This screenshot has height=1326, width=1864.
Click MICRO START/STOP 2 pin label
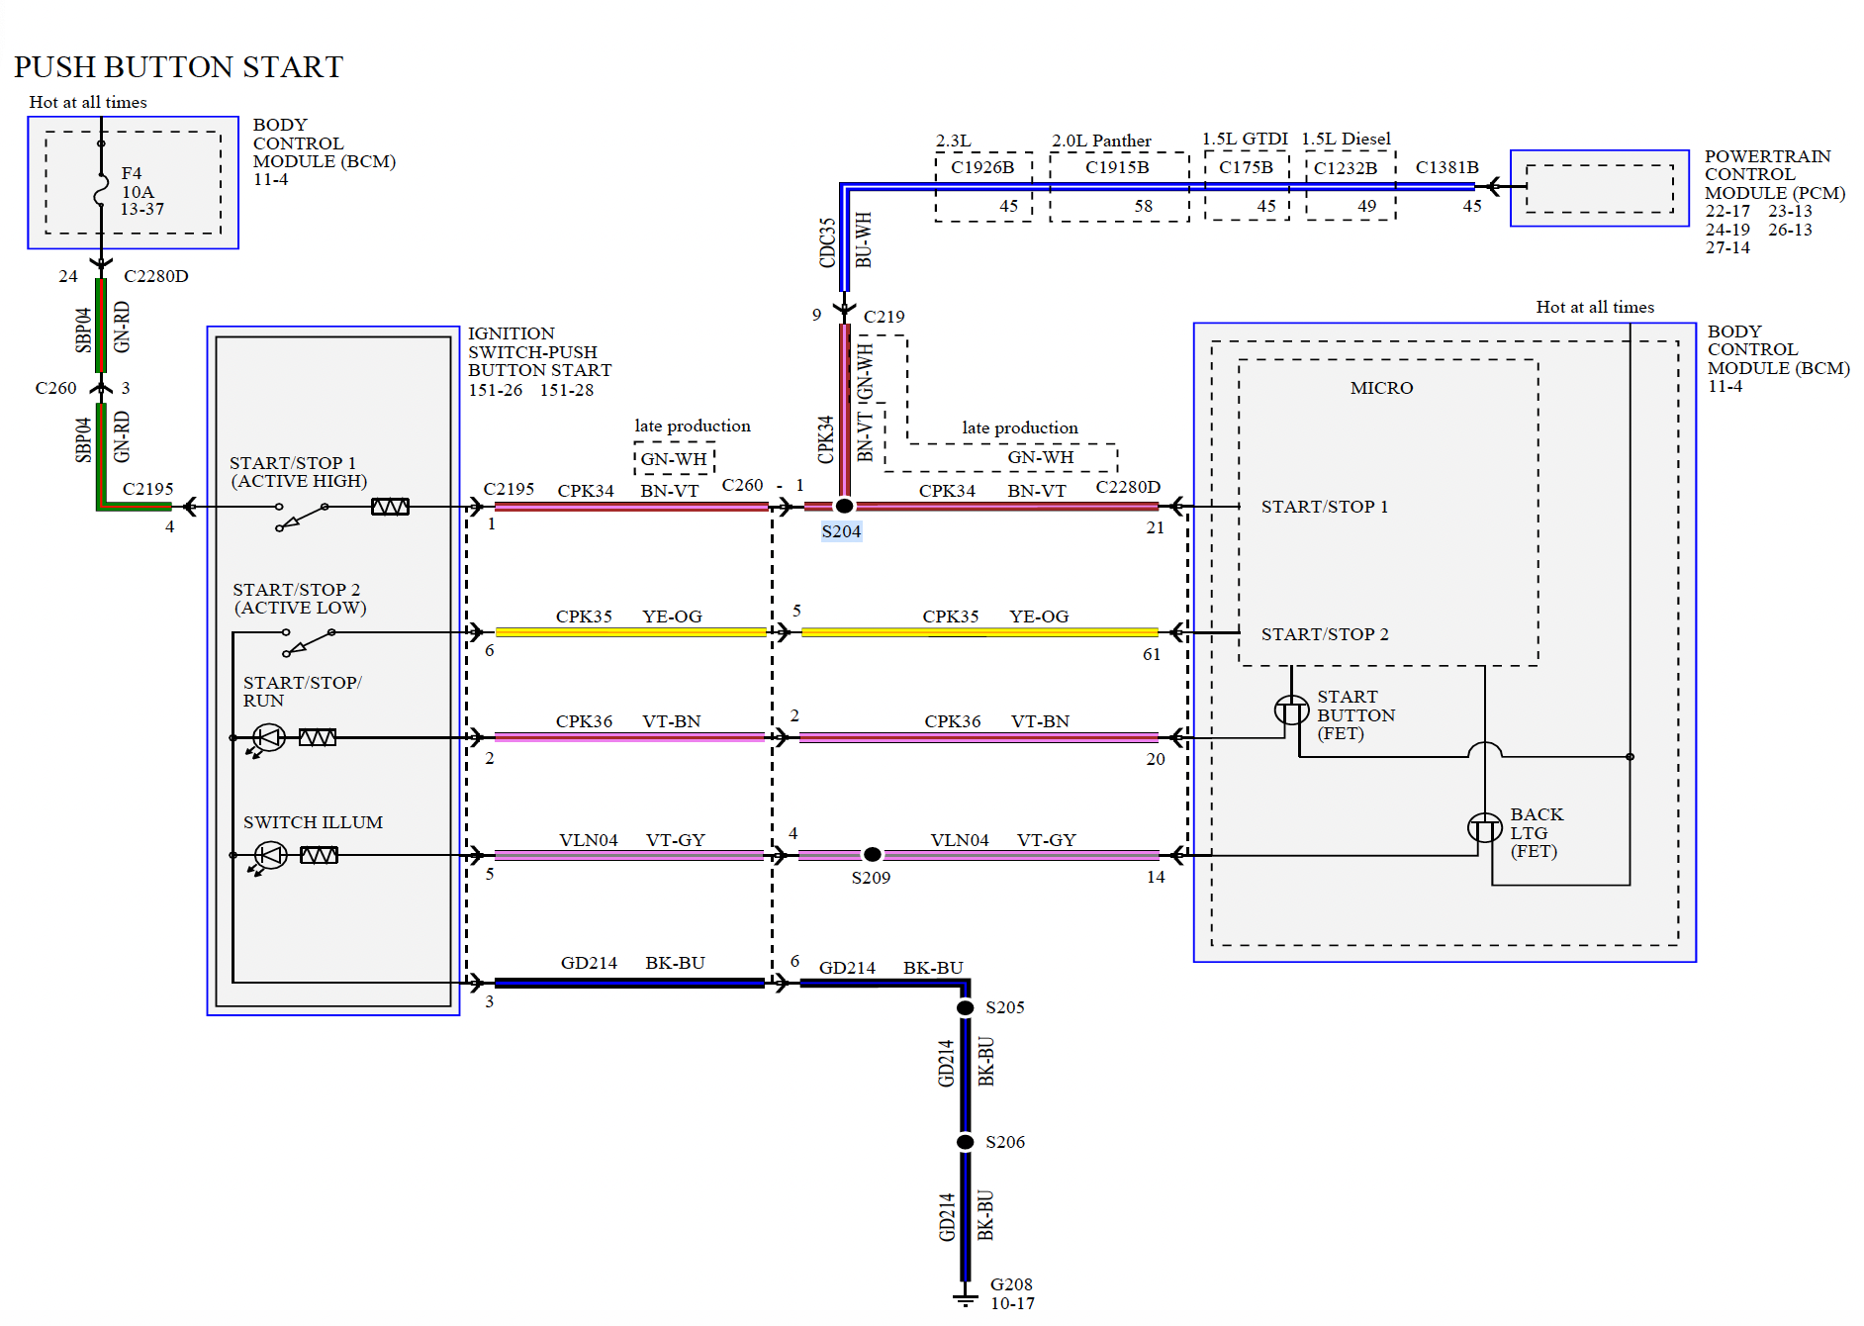1325,634
